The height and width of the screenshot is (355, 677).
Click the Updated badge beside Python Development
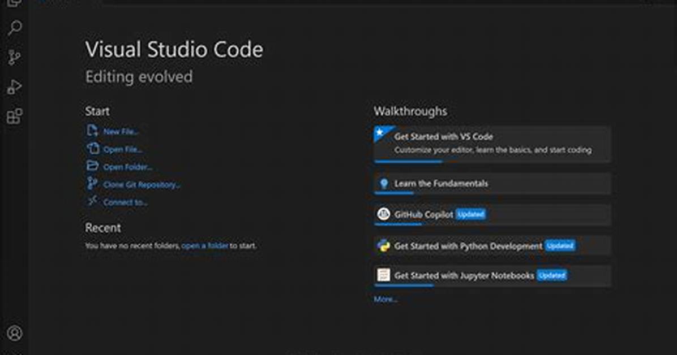click(x=560, y=246)
